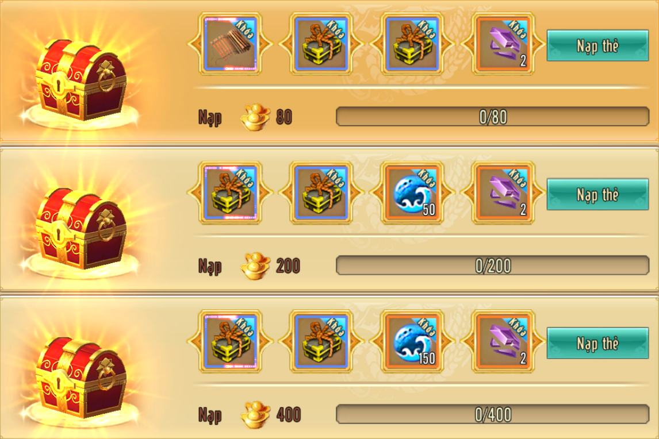Click the 0/80 progress bar

pyautogui.click(x=493, y=117)
